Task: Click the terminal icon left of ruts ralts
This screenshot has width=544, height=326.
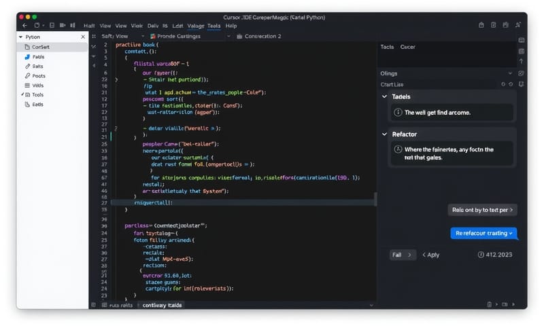Action: click(105, 305)
